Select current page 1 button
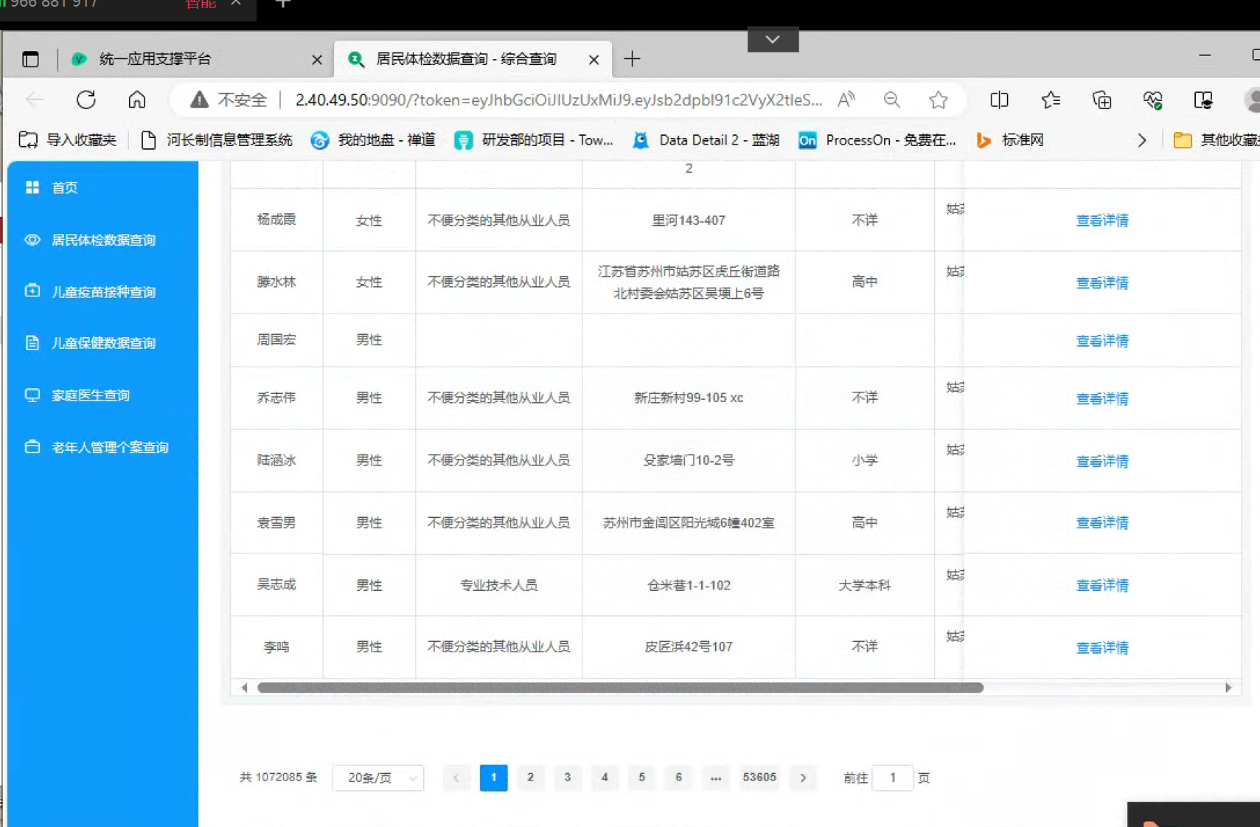This screenshot has width=1260, height=827. click(493, 778)
